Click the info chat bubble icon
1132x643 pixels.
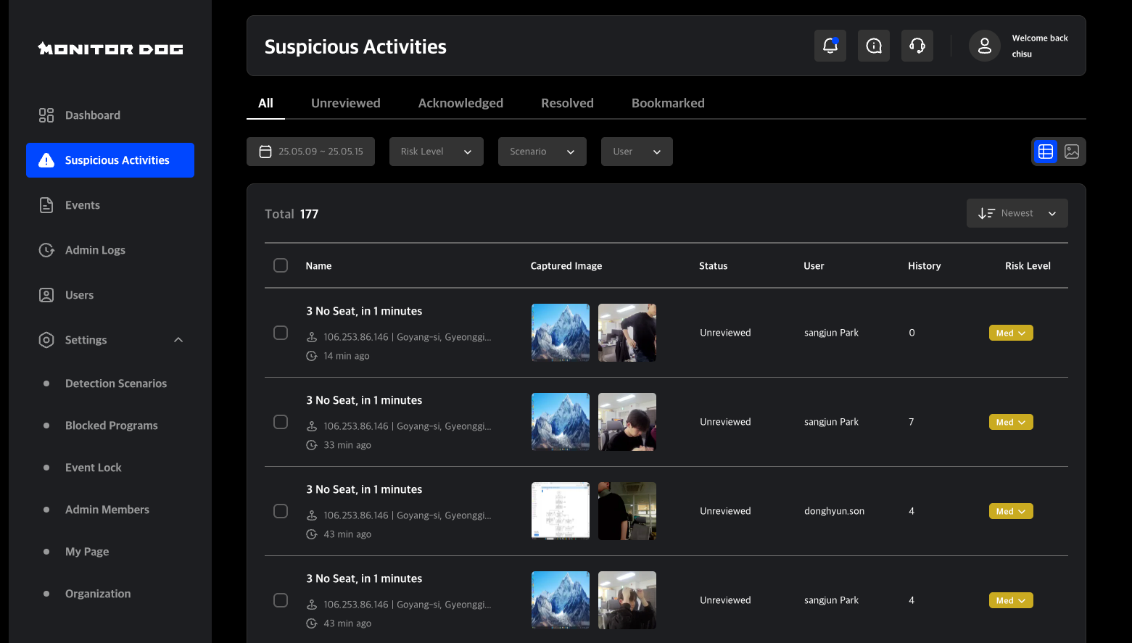click(873, 46)
